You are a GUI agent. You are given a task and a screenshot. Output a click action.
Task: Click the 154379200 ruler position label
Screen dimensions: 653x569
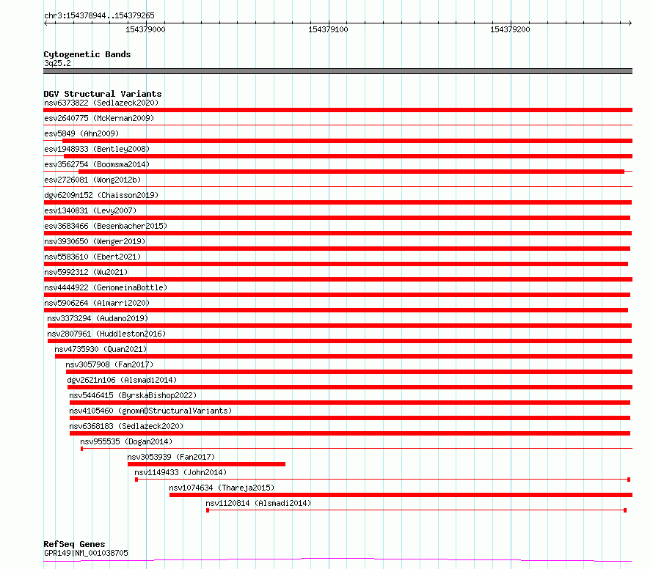510,29
